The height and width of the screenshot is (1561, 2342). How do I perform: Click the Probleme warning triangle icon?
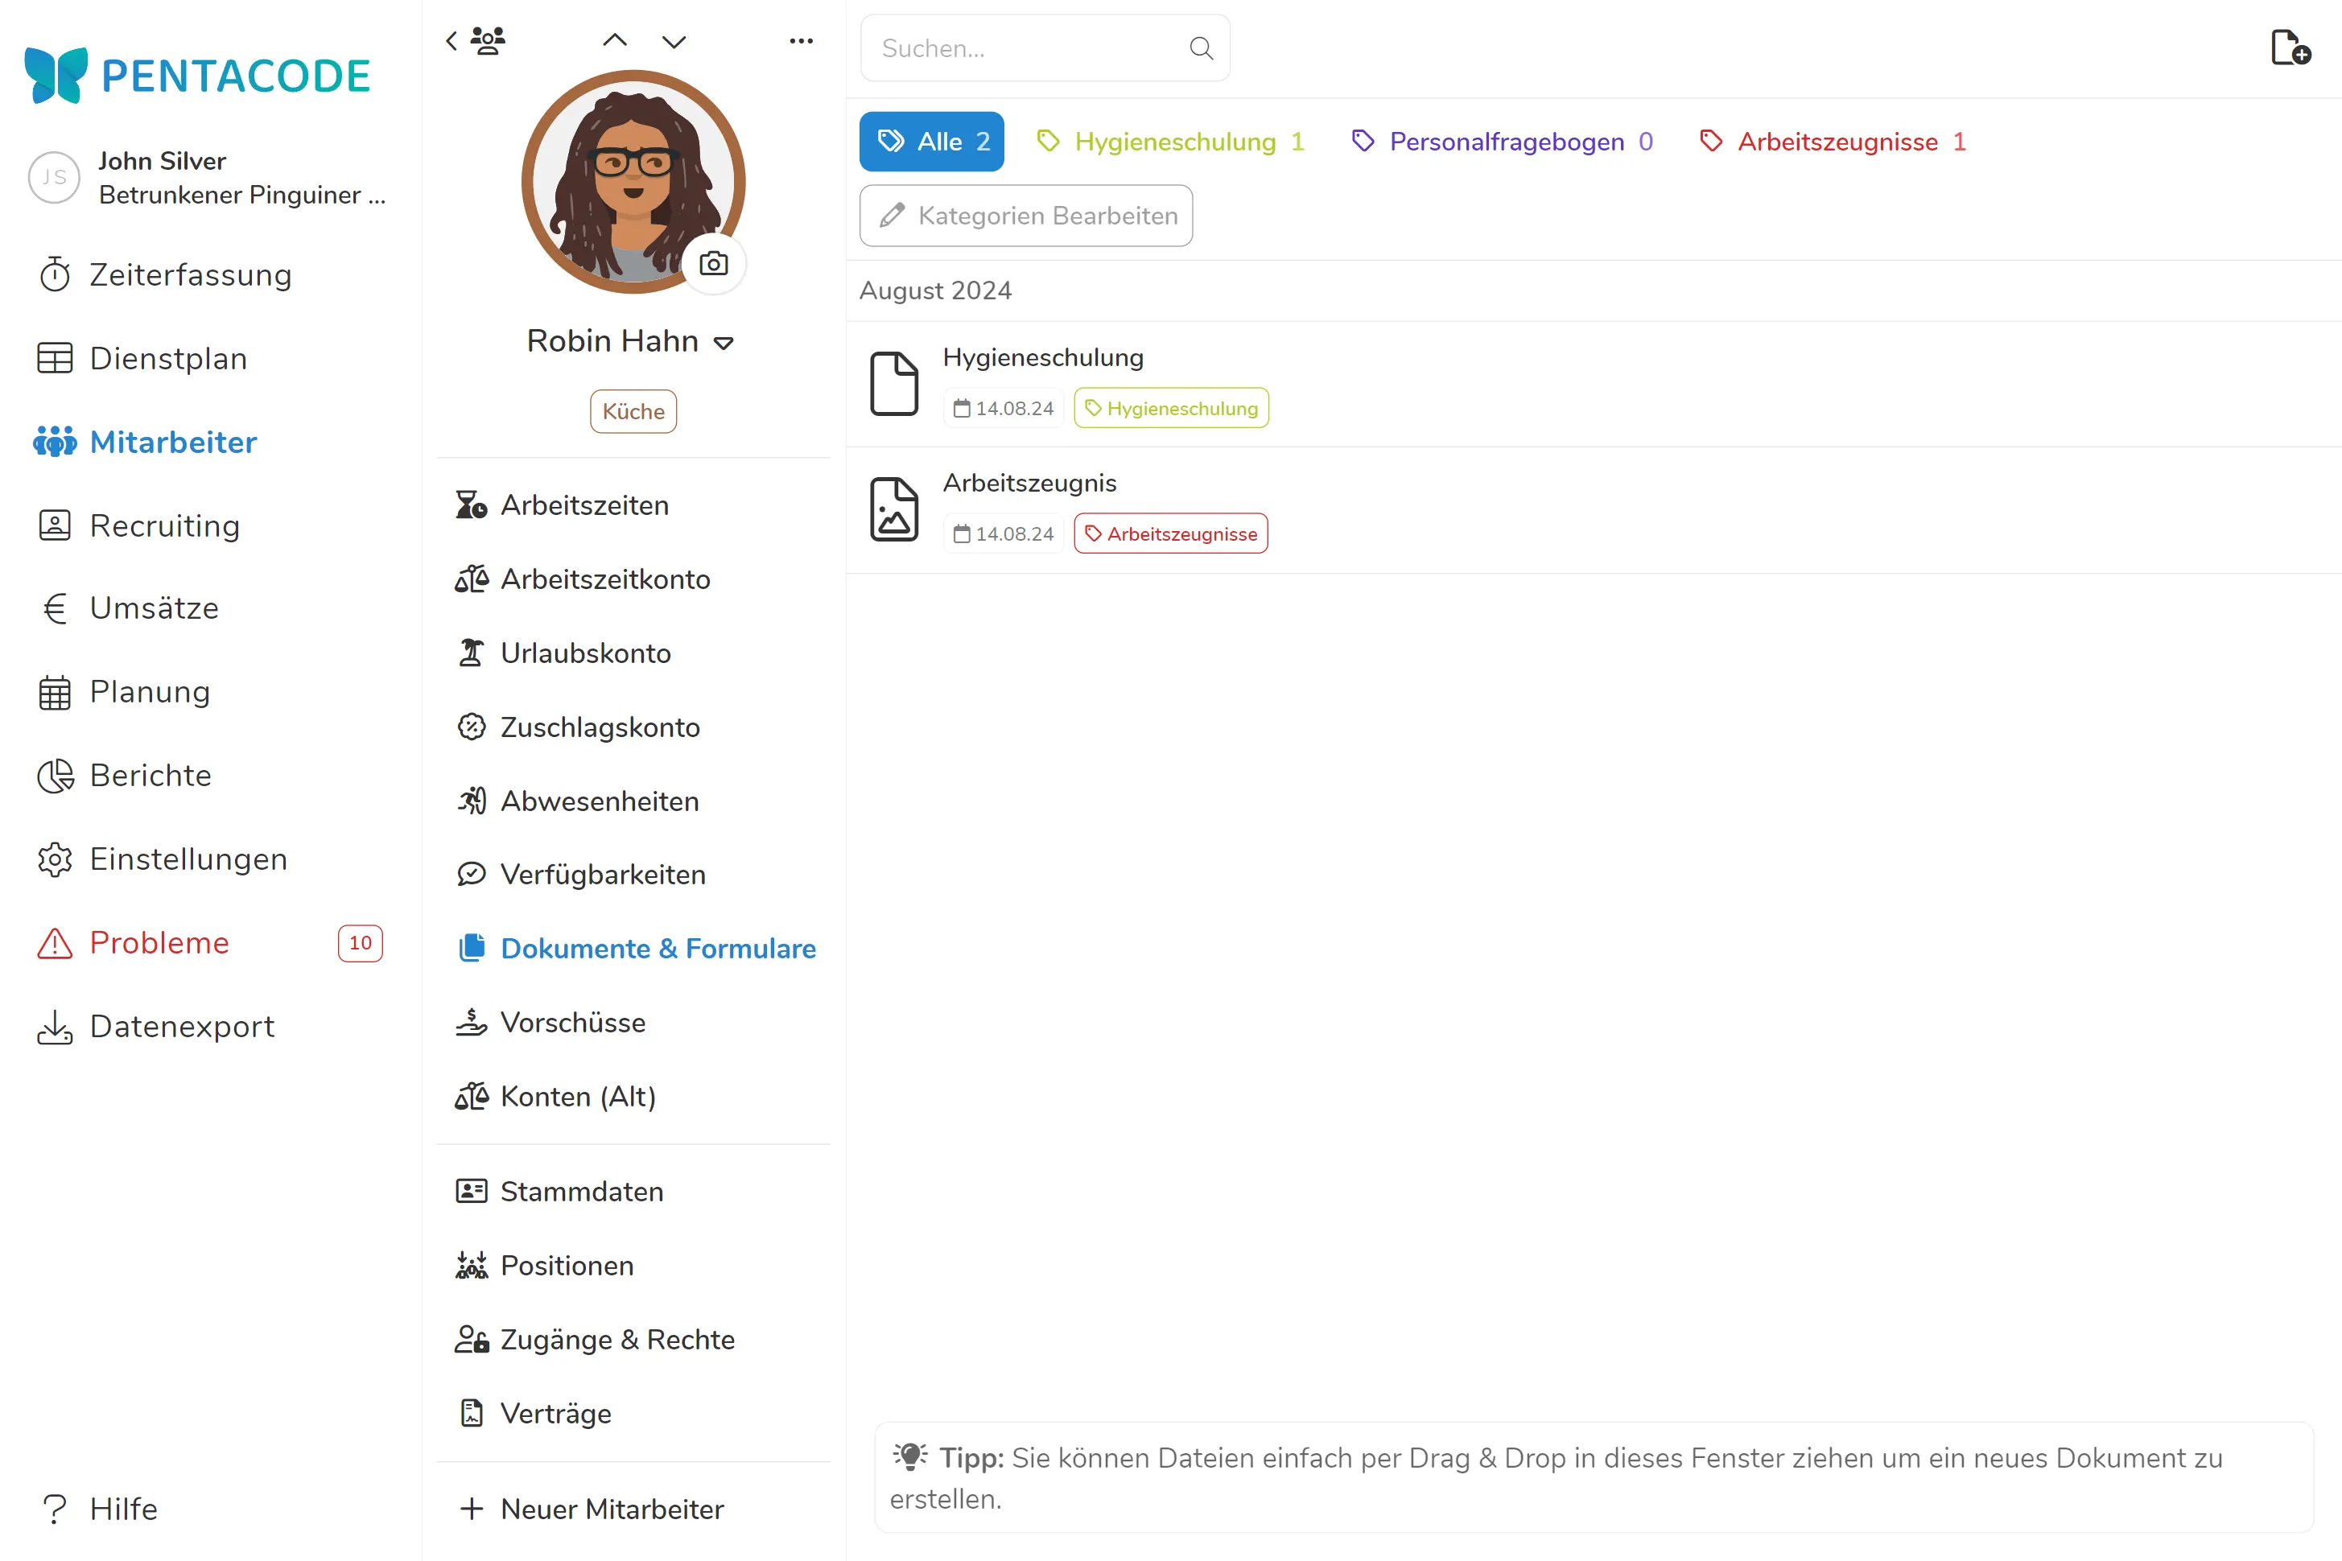point(55,943)
